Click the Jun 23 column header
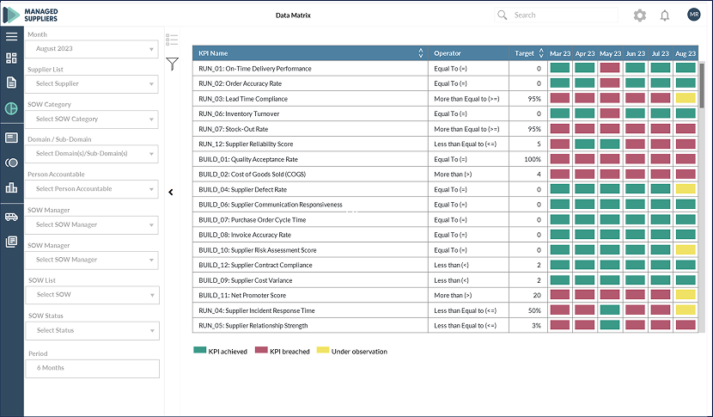 [635, 53]
